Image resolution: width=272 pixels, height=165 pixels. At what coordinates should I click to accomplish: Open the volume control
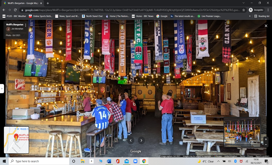pos(230,161)
